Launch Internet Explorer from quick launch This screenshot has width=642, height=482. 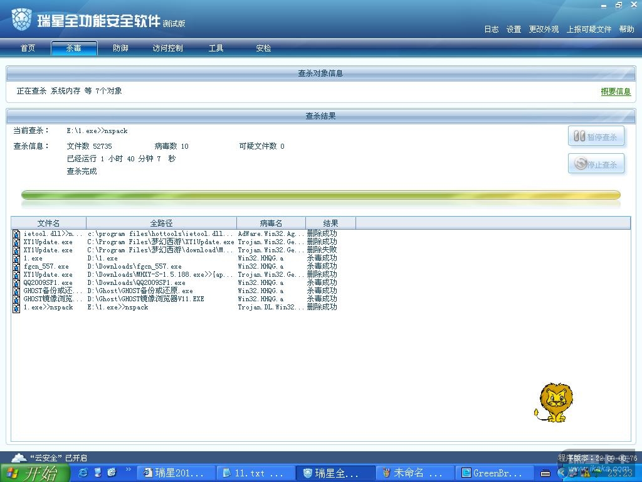83,473
